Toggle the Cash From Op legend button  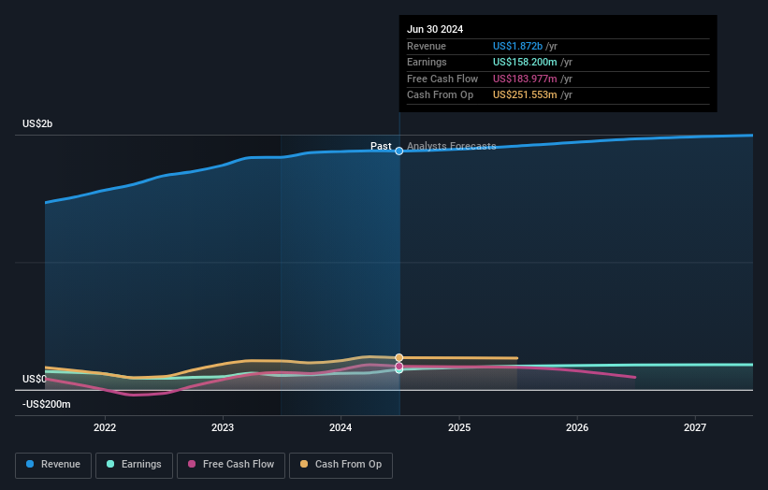341,465
